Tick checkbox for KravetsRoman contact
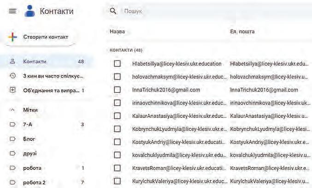312x188 pixels. pos(117,168)
